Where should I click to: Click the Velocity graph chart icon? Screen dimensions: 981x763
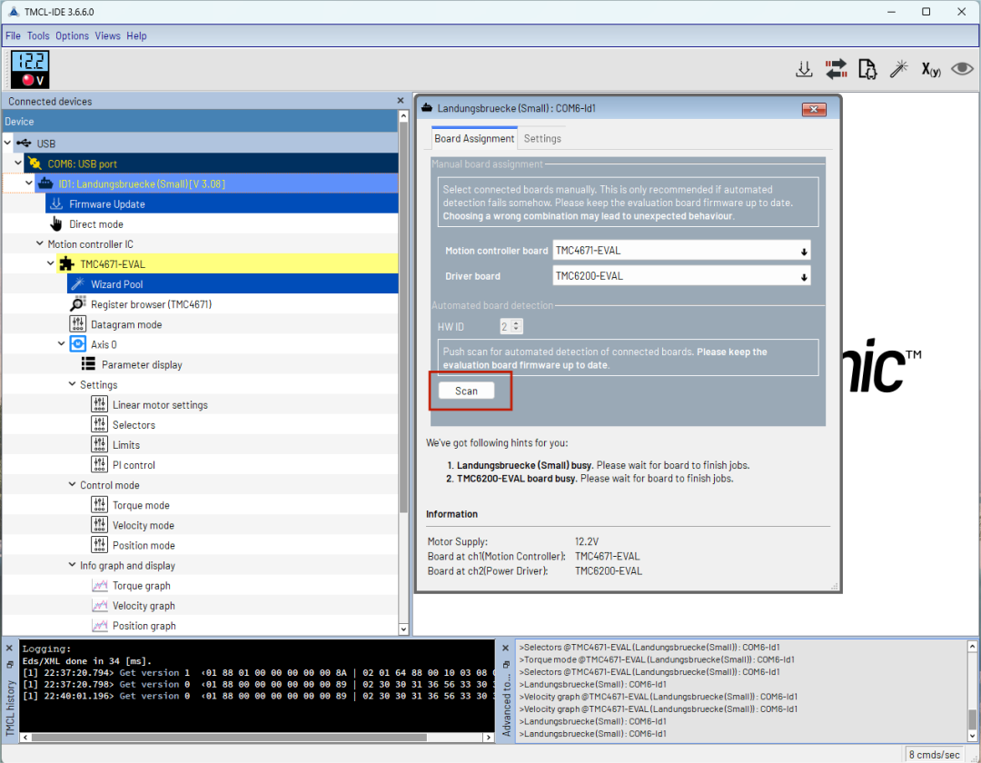coord(100,605)
